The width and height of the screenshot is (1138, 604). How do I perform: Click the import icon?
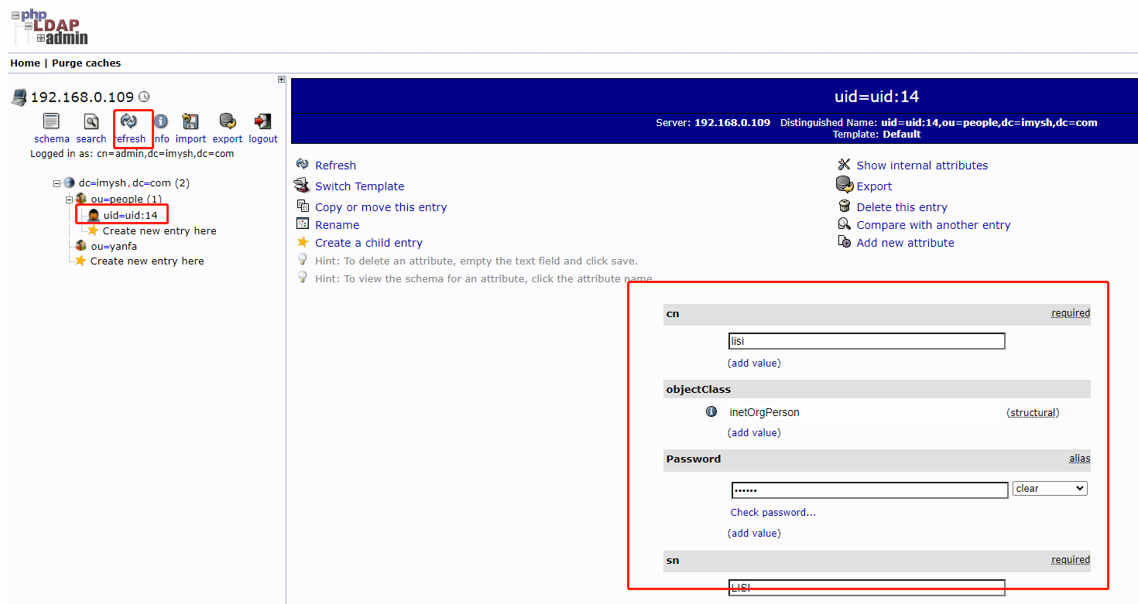(x=190, y=122)
